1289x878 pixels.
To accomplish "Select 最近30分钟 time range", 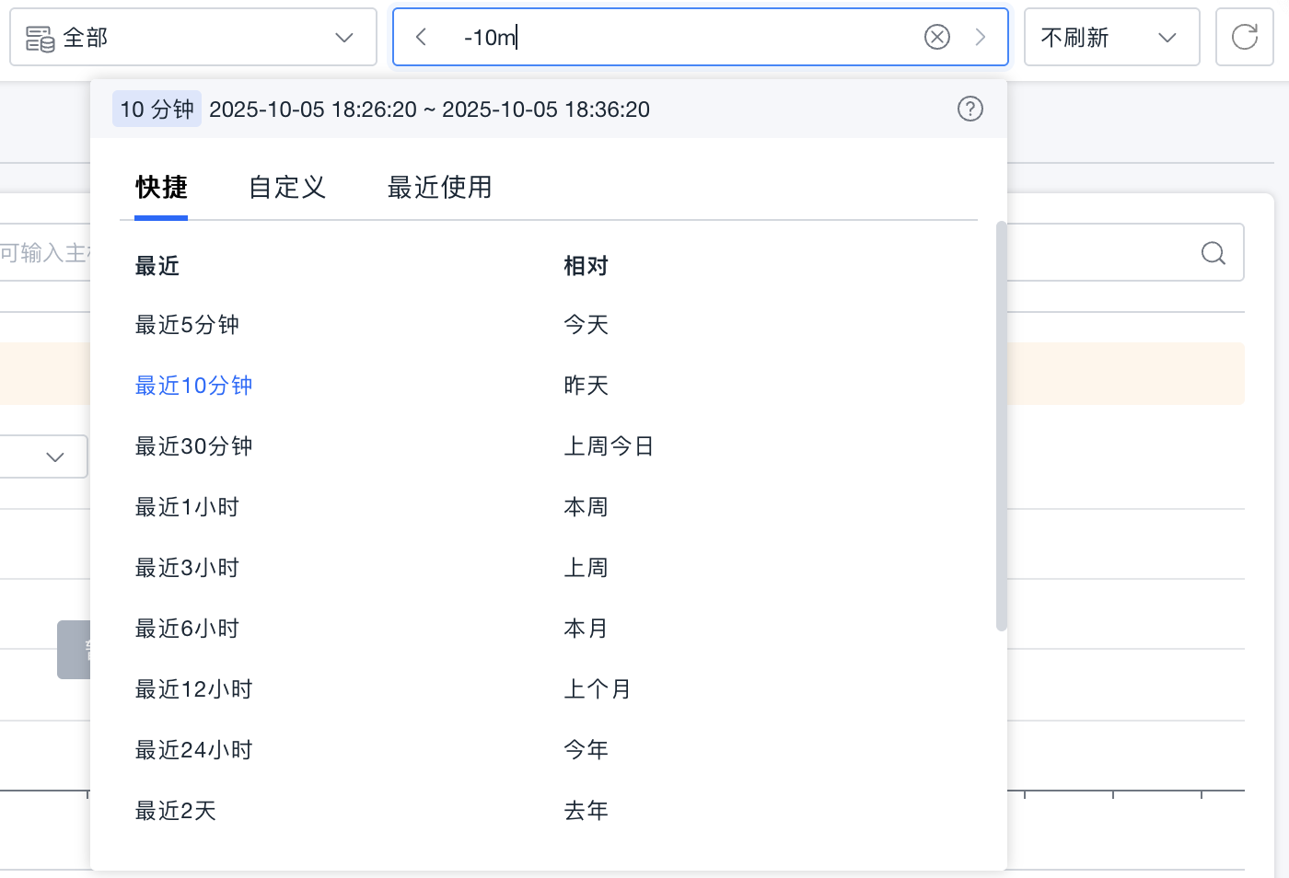I will point(193,446).
